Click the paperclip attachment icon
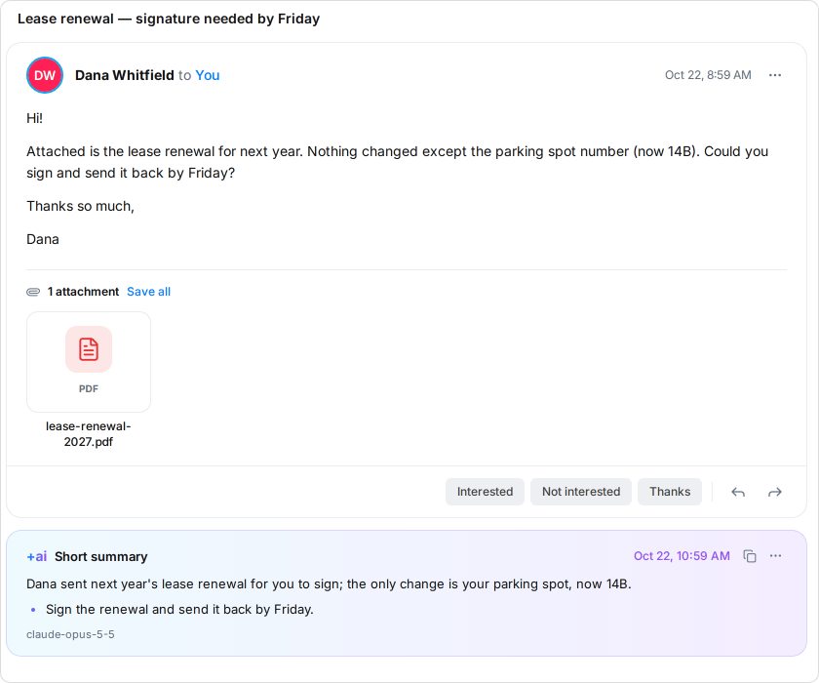The height and width of the screenshot is (683, 819). [x=33, y=292]
